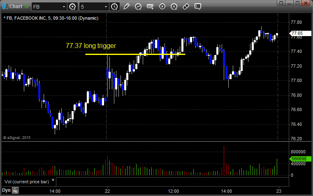
Task: Click the 76.20 price axis label
Action: (296, 139)
